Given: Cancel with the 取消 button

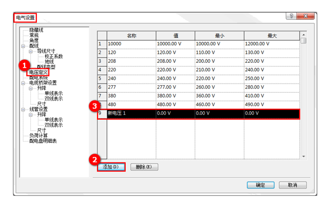Looking at the screenshot, I should (293, 185).
